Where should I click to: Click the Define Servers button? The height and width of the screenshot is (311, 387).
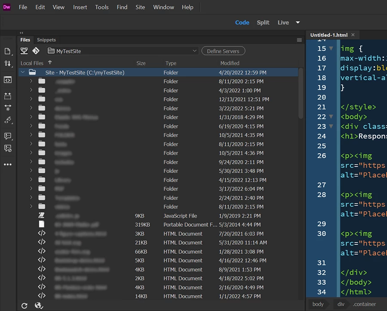tap(223, 51)
